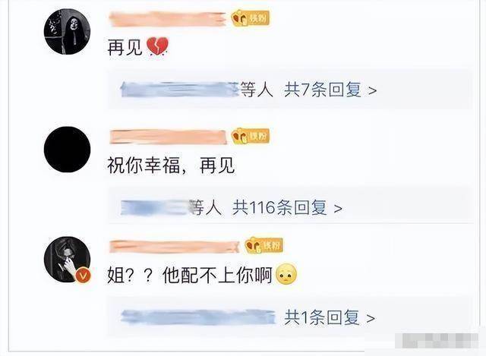Click the 铁粉 badge above 祝你幸福，再见
Image resolution: width=486 pixels, height=356 pixels.
pyautogui.click(x=251, y=136)
